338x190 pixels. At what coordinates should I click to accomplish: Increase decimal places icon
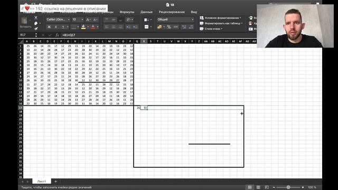184,27
